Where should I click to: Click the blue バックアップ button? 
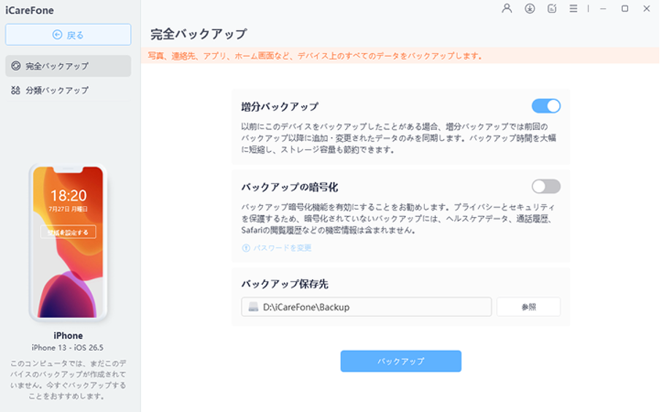[x=401, y=361]
